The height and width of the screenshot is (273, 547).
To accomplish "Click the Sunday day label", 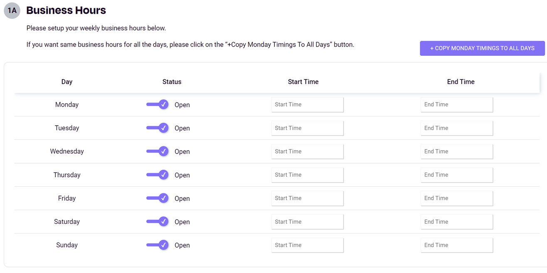I will point(67,245).
